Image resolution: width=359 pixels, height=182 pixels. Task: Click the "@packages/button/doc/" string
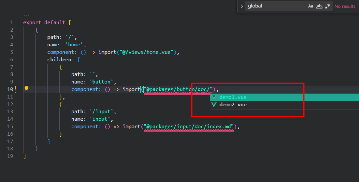(178, 89)
